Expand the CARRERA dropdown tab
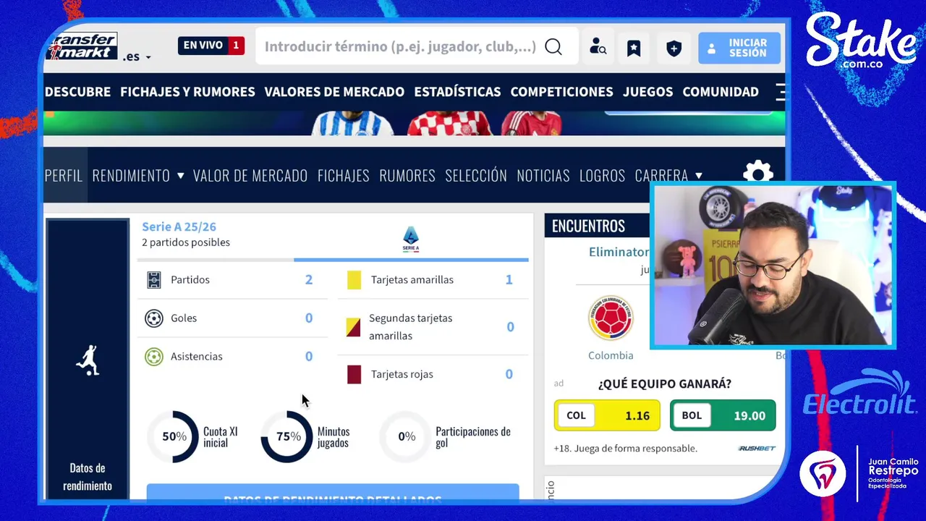Screen dimensions: 926x521 668,175
